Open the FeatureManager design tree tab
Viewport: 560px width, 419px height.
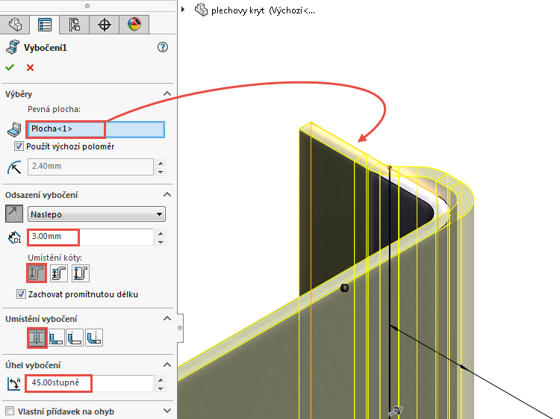(x=15, y=25)
